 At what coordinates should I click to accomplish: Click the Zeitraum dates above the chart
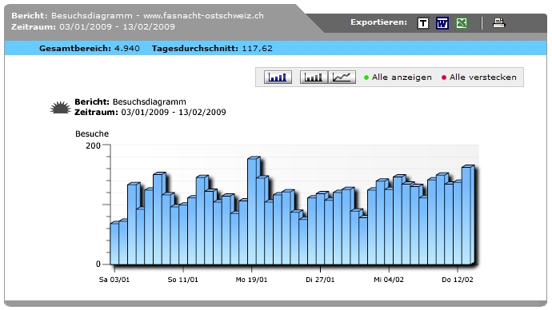[x=174, y=113]
